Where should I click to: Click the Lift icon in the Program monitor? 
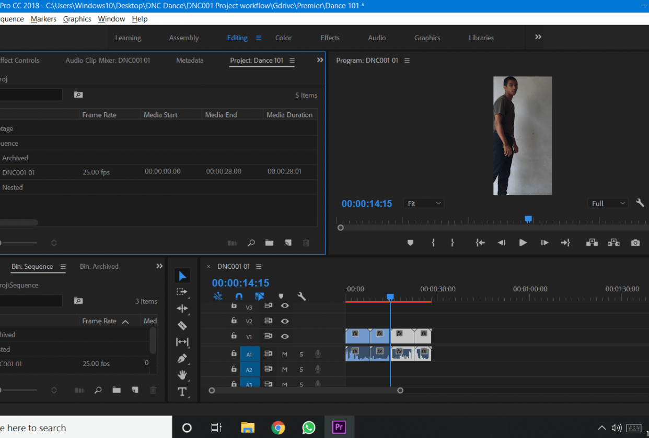tap(592, 242)
